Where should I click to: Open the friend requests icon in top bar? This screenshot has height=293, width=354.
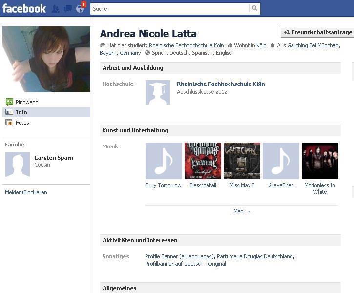[x=56, y=9]
